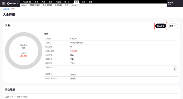Select the 入居者 tab
Image resolution: width=183 pixels, height=99 pixels.
58,2
